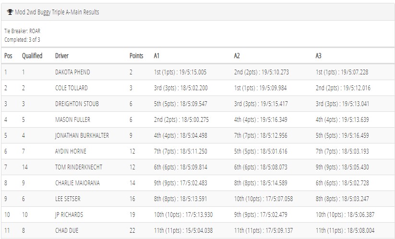Click Mod 2wd Buggy Triple A-Main Results heading
Image resolution: width=395 pixels, height=239 pixels.
coord(57,12)
